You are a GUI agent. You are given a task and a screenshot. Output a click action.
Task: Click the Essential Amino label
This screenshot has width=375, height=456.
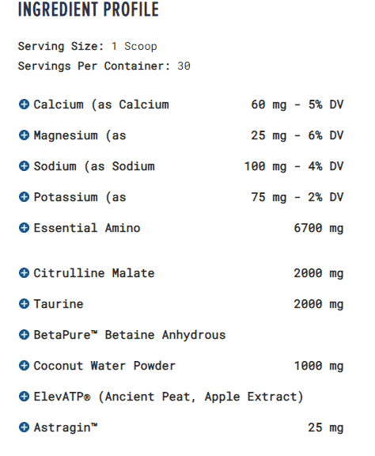[87, 228]
